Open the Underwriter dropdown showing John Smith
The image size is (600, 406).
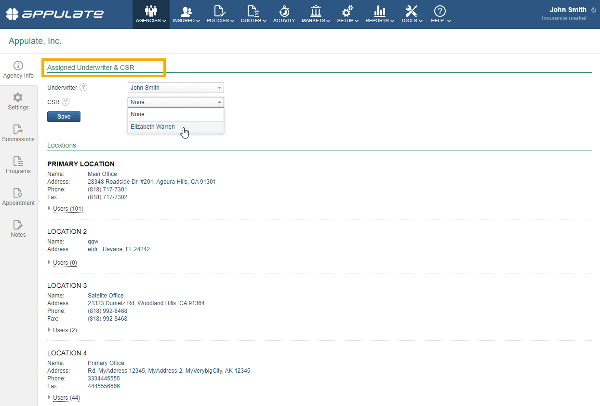[x=176, y=88]
